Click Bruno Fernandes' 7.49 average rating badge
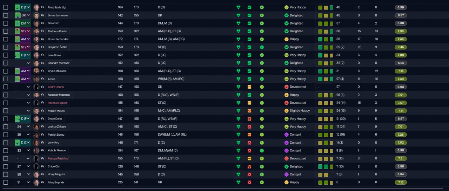Viewport: 449px width, 191px height. [401, 39]
